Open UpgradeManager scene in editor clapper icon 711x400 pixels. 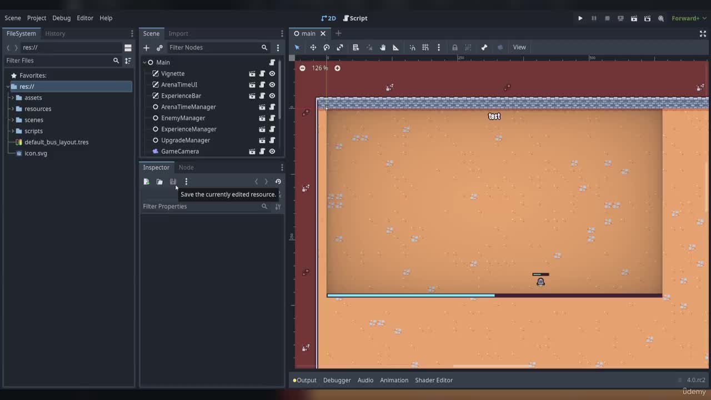click(262, 140)
